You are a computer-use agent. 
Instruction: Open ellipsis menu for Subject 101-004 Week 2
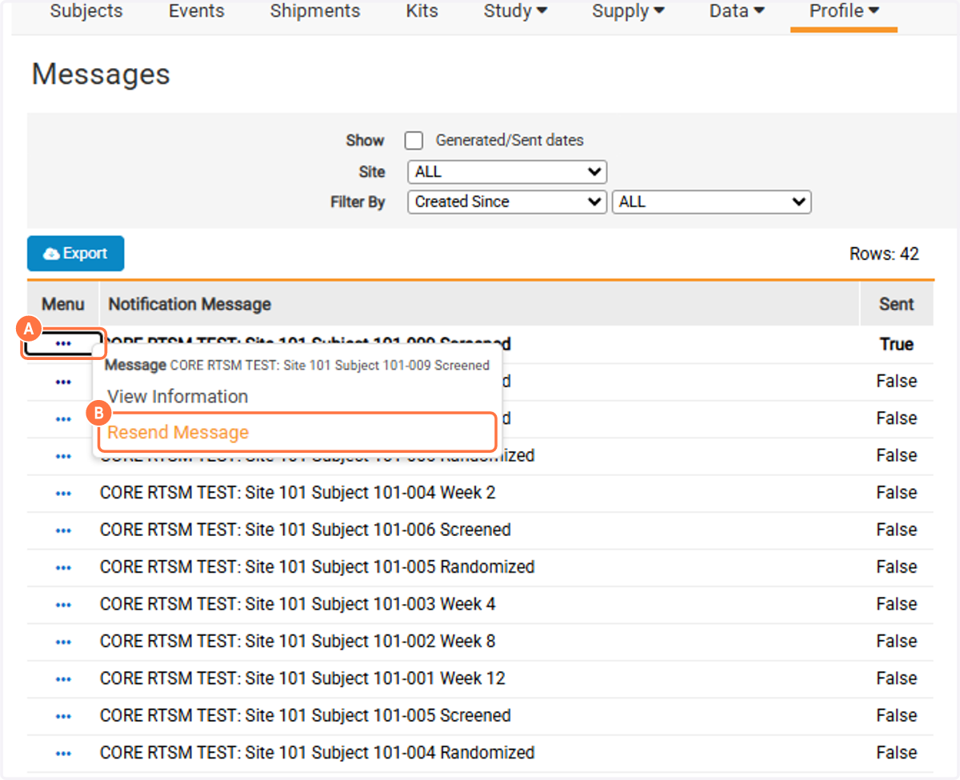click(x=63, y=494)
